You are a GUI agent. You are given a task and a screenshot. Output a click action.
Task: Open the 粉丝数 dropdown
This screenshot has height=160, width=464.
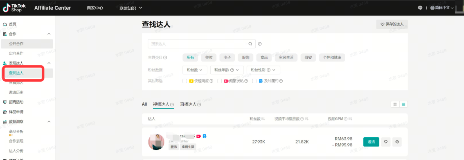[195, 70]
